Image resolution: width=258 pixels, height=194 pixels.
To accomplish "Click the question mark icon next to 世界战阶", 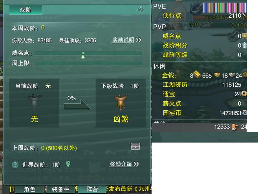I will 15,165.
